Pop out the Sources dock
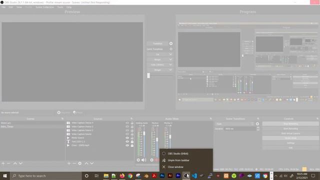 (131, 118)
